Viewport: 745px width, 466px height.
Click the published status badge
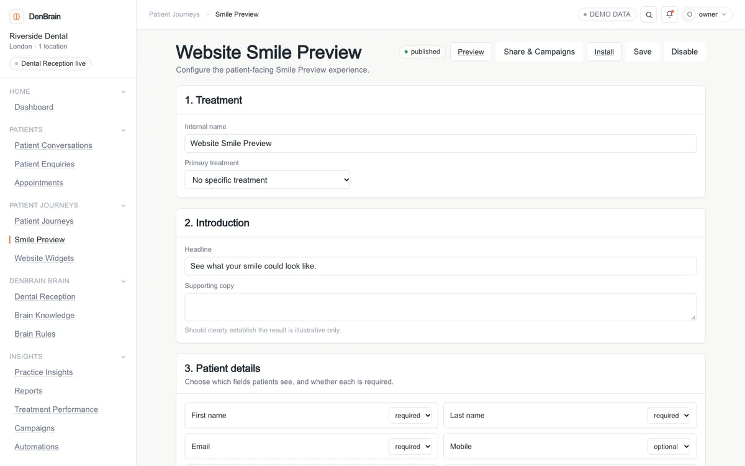tap(422, 52)
